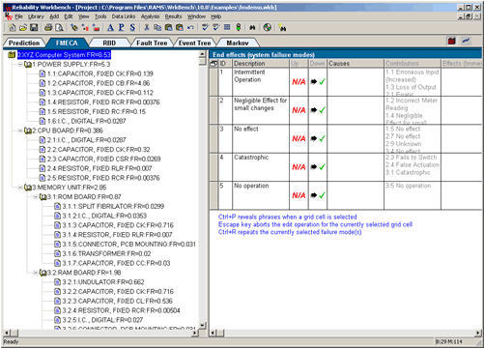The width and height of the screenshot is (484, 349).
Task: Click the large blue A toolbar icon
Action: 110,28
